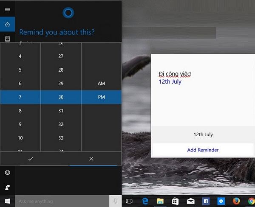Go to Cortana Home icon
This screenshot has height=207, width=255.
7,24
